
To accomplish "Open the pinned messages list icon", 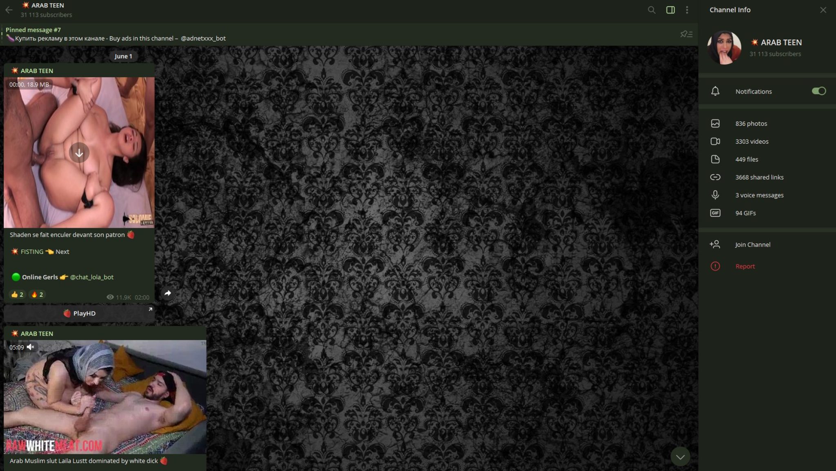I will pyautogui.click(x=686, y=34).
